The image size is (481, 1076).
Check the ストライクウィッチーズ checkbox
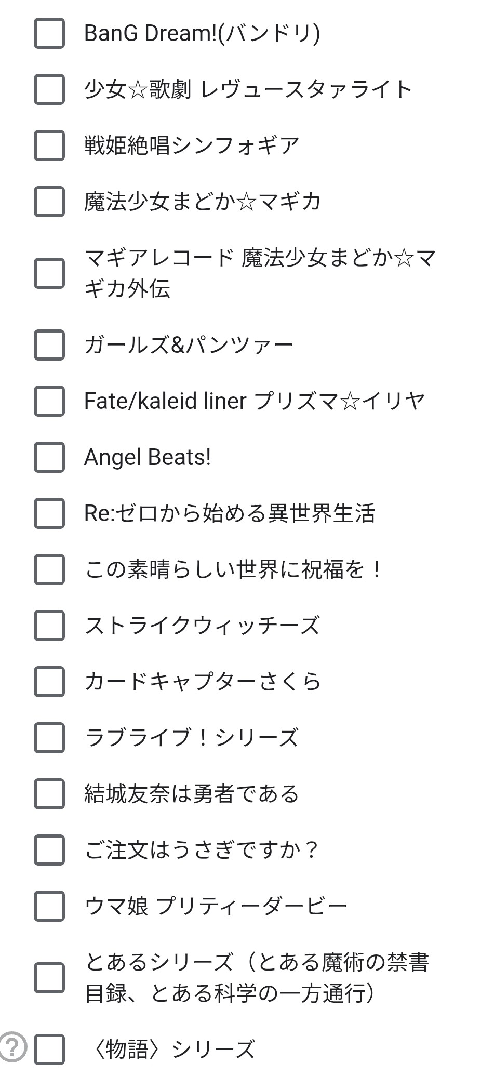[49, 626]
